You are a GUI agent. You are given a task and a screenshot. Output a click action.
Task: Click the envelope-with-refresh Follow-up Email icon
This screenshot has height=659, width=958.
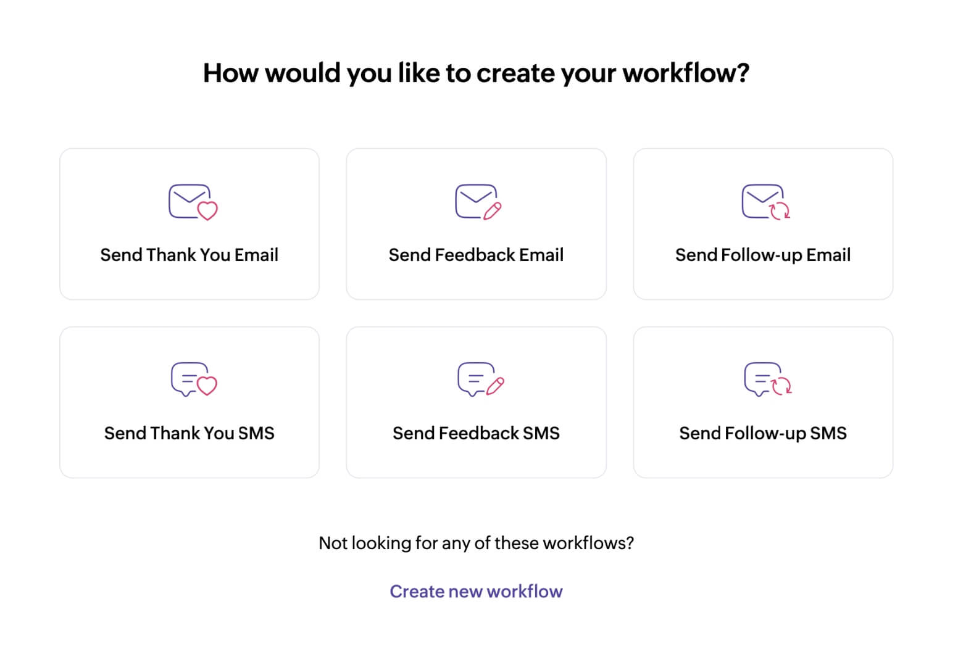click(x=765, y=202)
